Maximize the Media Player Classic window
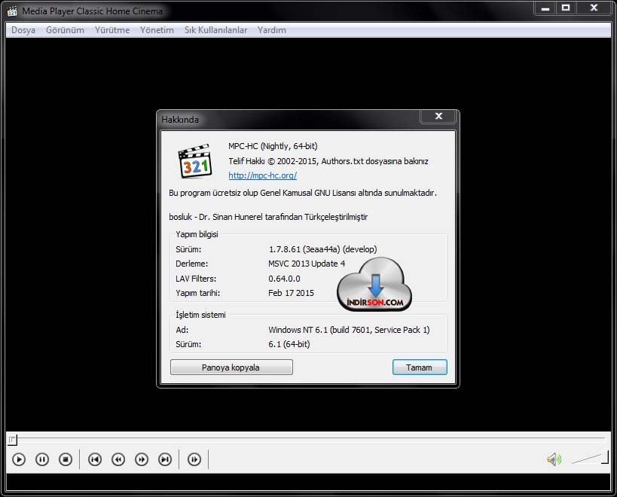 pyautogui.click(x=566, y=8)
